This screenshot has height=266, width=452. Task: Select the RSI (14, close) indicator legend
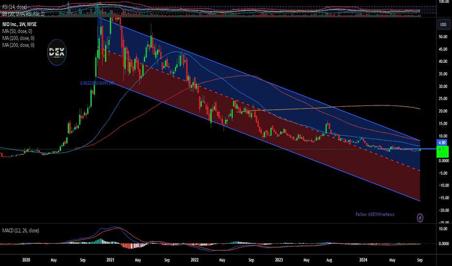[15, 7]
